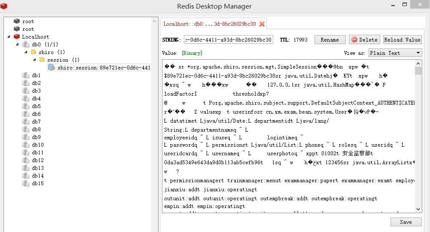
Task: Click the db10 database icon
Action: click(x=26, y=145)
